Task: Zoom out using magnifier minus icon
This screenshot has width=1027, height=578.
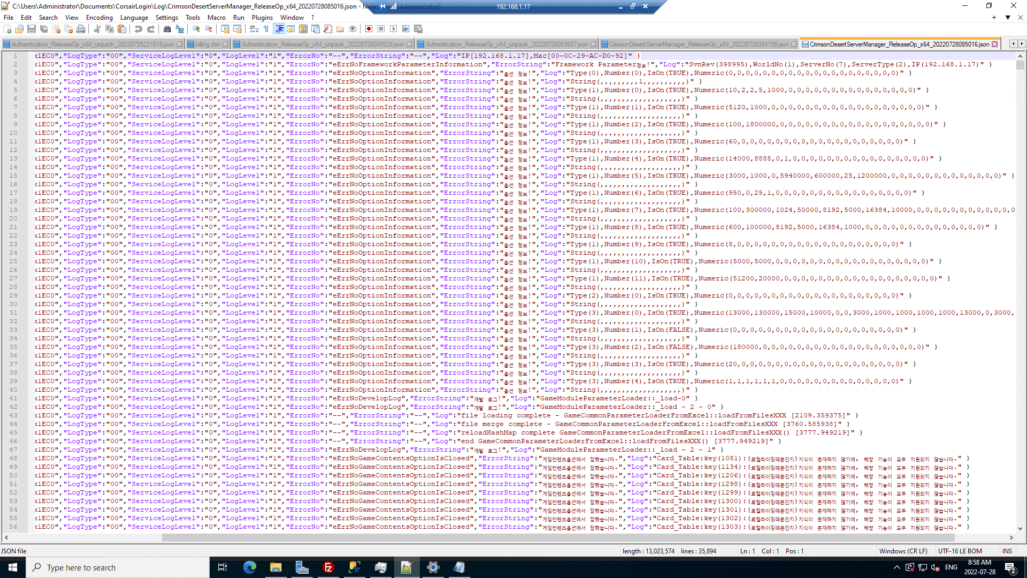Action: coord(209,29)
